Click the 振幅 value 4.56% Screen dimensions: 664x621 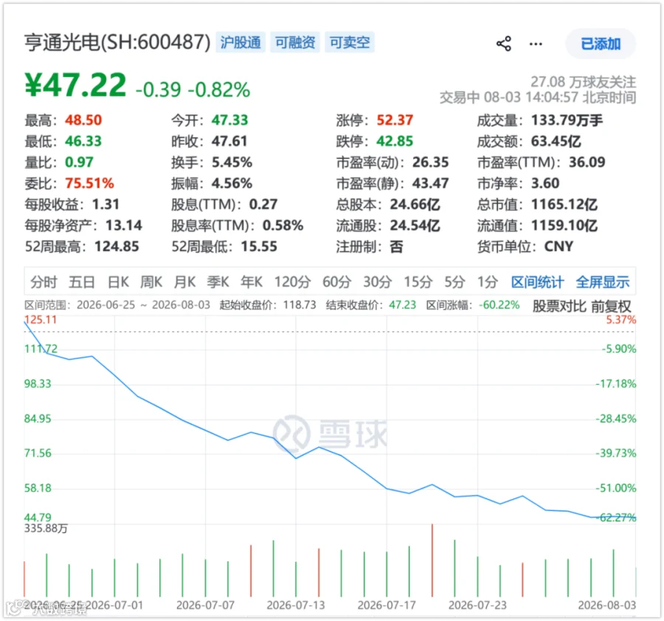point(232,184)
